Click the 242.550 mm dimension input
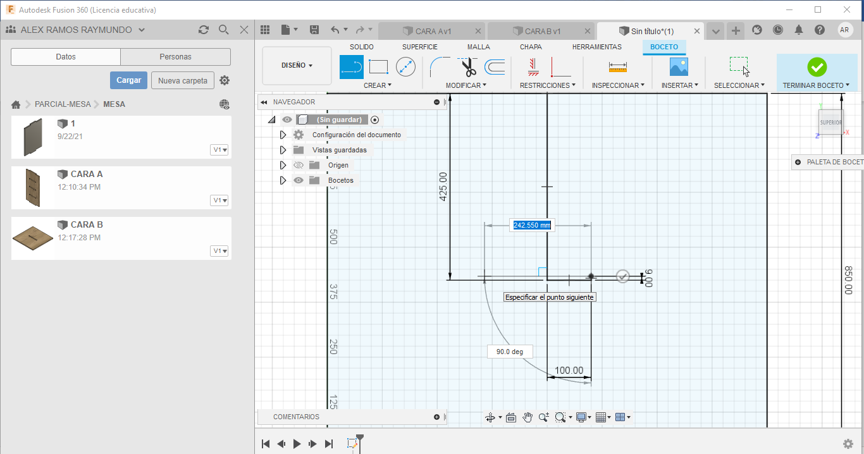 pos(531,225)
